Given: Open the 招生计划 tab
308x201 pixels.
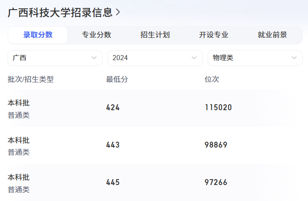Looking at the screenshot, I should [x=155, y=35].
